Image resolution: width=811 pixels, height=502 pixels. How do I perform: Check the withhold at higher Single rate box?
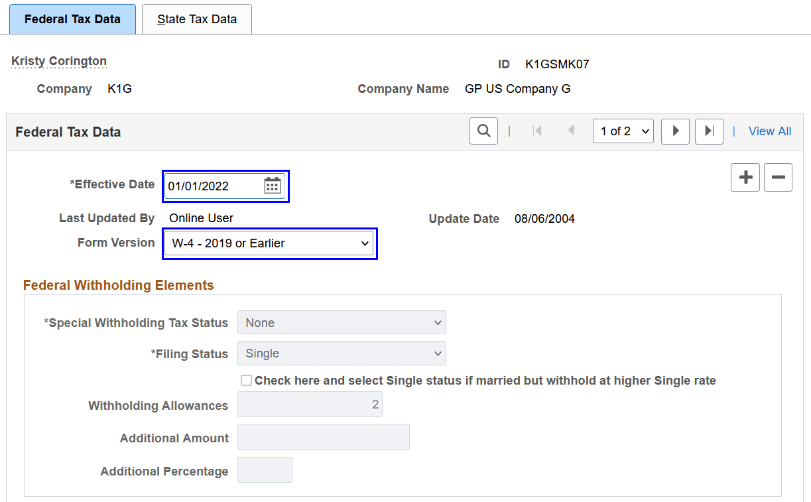tap(246, 380)
